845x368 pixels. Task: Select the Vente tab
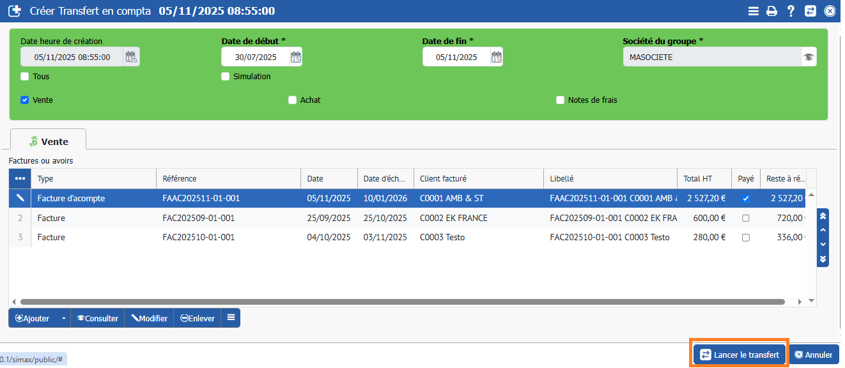tap(48, 141)
